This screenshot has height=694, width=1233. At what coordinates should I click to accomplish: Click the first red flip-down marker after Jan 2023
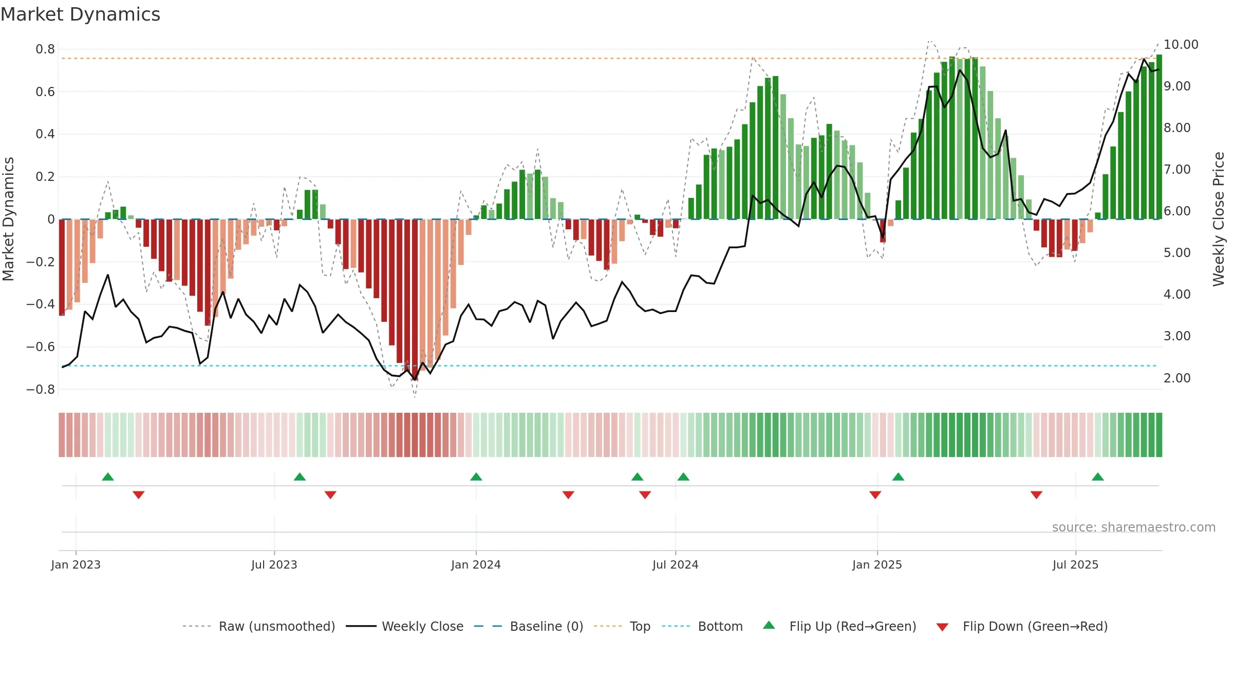click(x=139, y=495)
